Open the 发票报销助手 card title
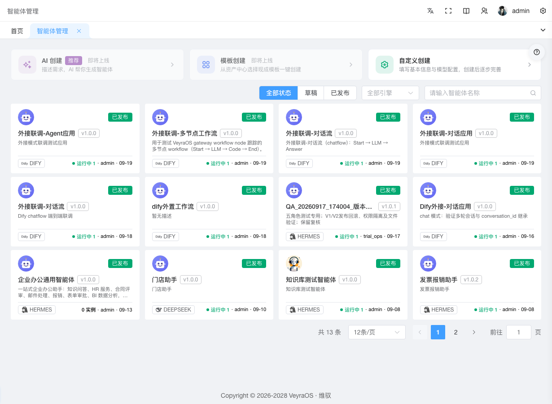552x404 pixels. click(439, 280)
